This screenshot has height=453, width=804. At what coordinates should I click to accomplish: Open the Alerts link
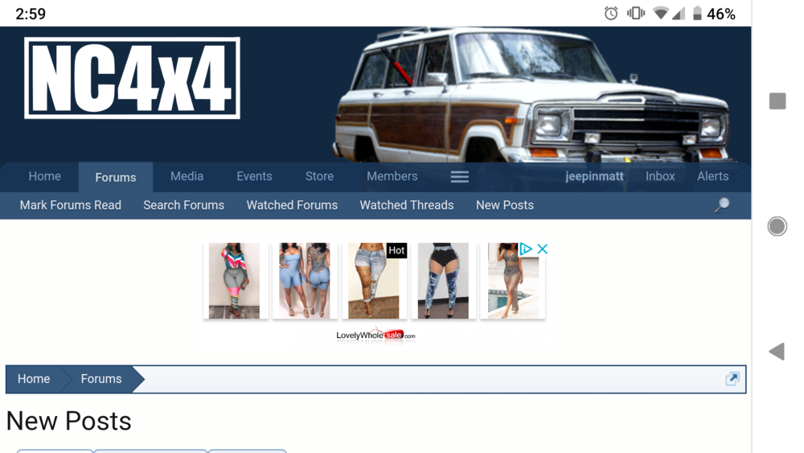coord(712,176)
